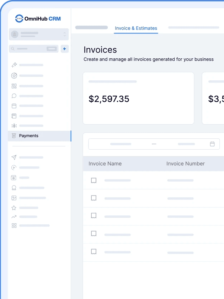Open the notebook contacts sidebar icon
This screenshot has width=224, height=299.
click(14, 116)
